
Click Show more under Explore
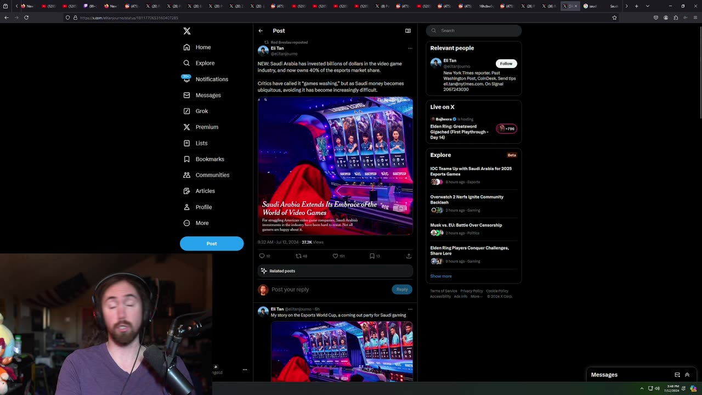coord(441,276)
